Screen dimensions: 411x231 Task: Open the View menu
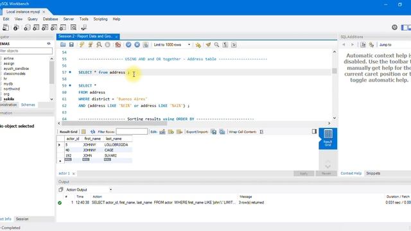coord(19,19)
